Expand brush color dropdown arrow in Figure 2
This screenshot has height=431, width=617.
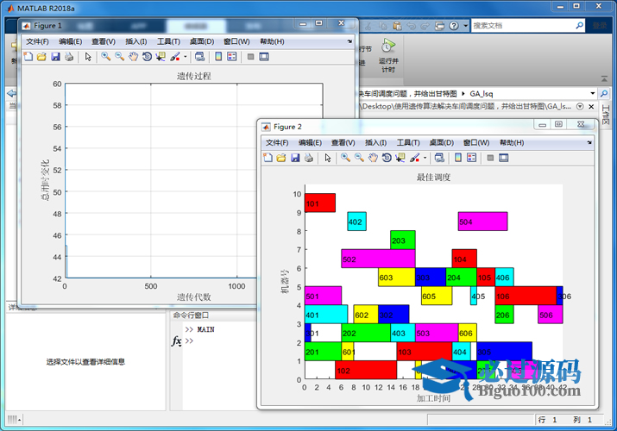tap(425, 158)
